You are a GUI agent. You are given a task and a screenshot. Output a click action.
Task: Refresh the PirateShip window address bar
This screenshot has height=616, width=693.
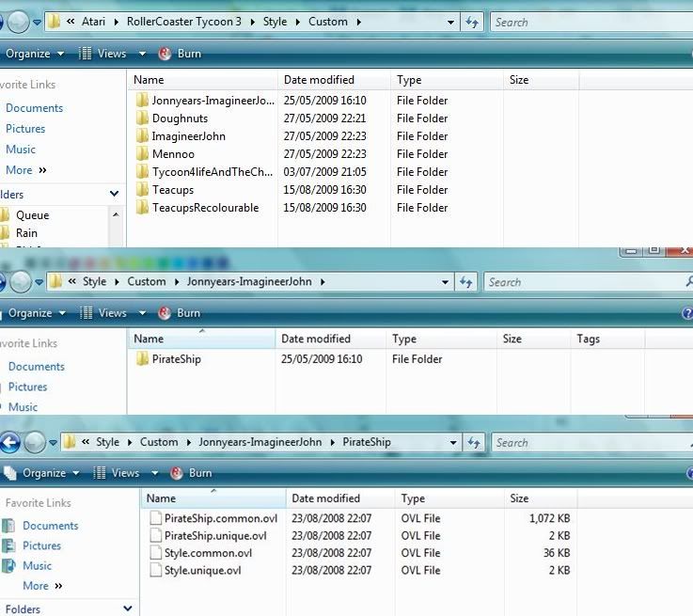pyautogui.click(x=474, y=442)
